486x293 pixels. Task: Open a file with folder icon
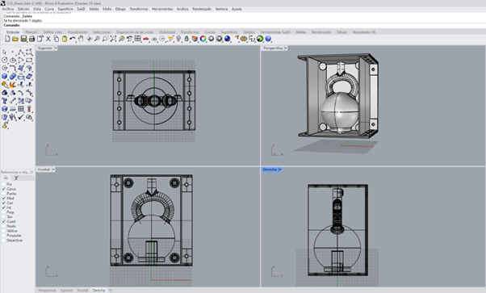click(15, 39)
